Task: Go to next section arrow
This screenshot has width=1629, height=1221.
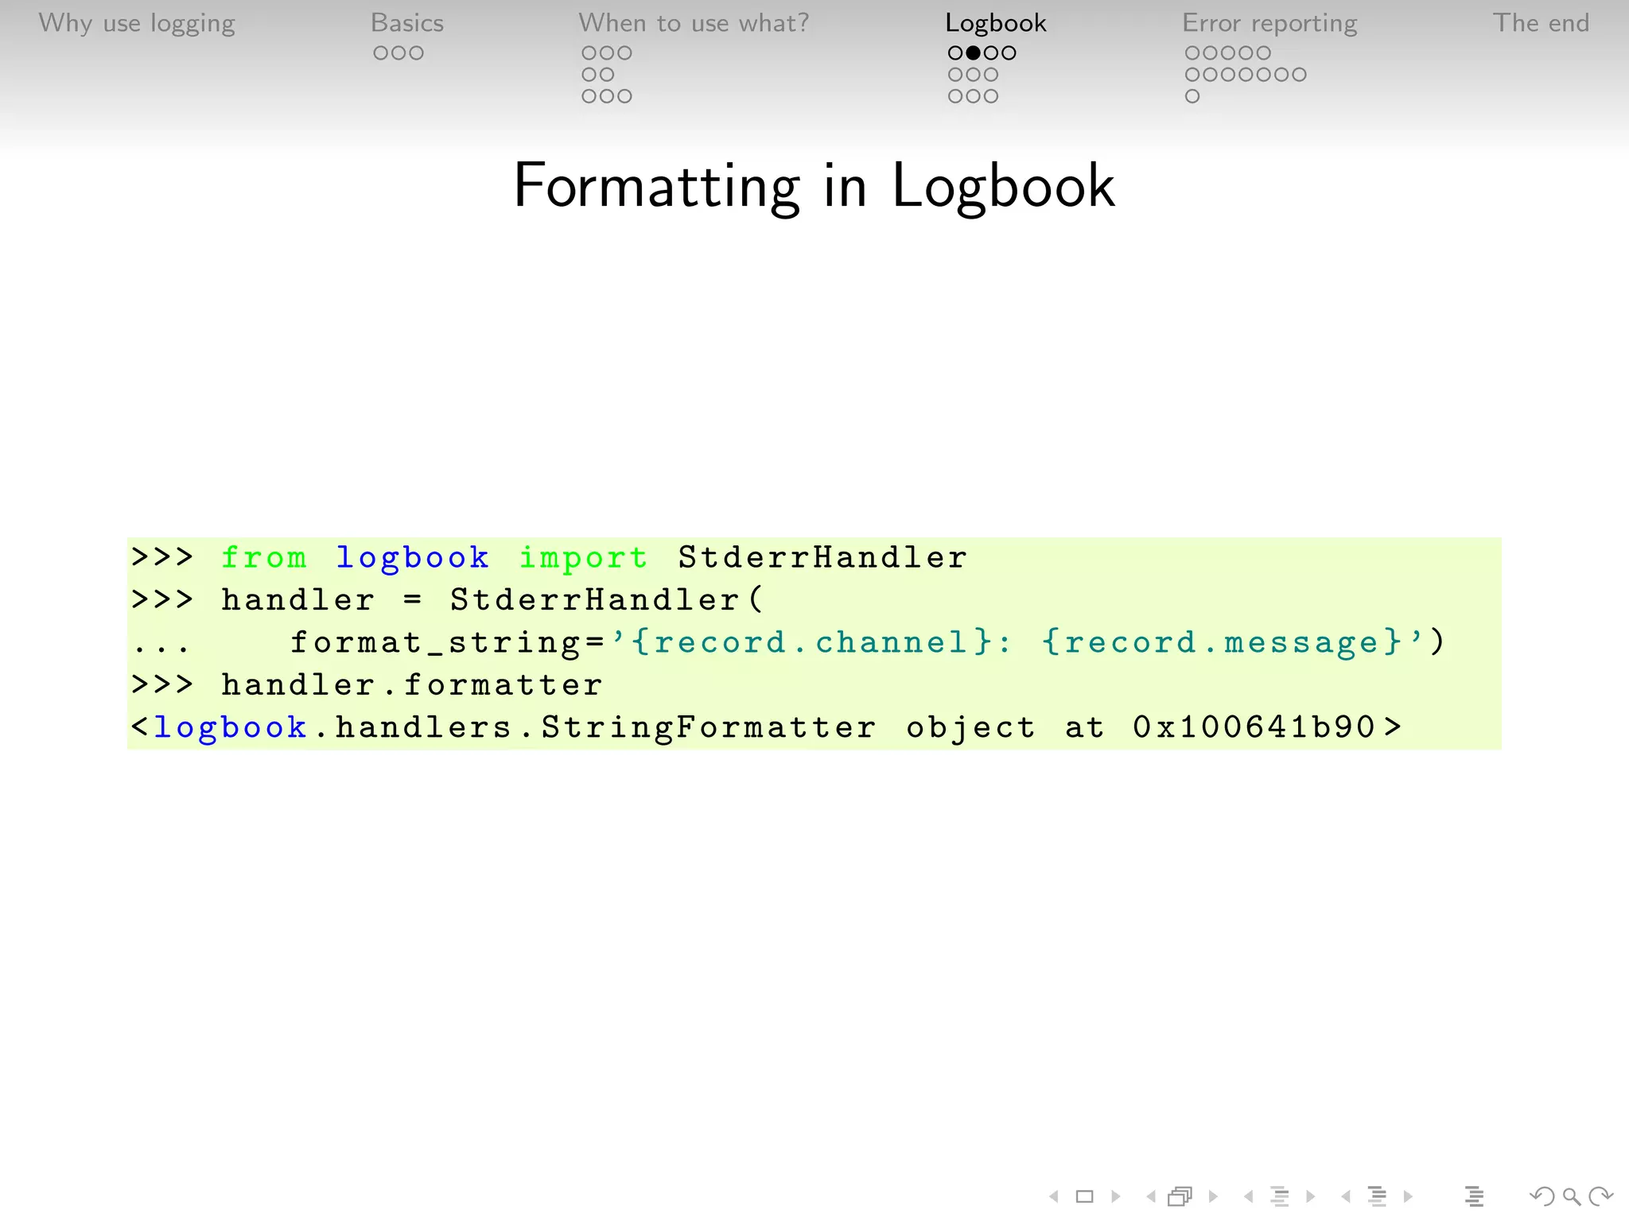Action: (1408, 1196)
